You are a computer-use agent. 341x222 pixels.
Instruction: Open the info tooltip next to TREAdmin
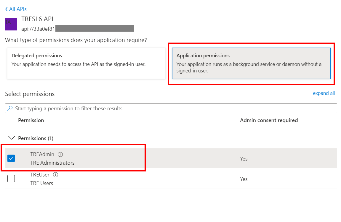tap(60, 154)
